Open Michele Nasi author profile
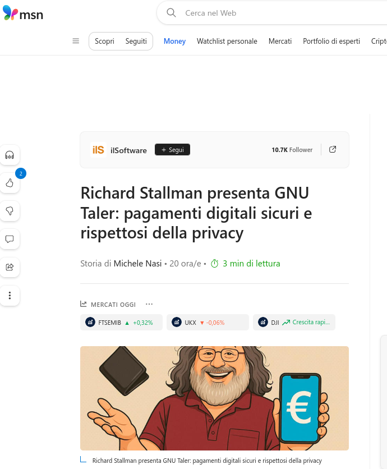The image size is (387, 469). (x=136, y=263)
